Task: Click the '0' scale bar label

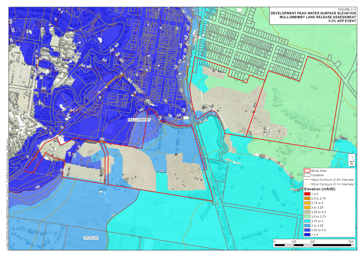Action: coord(275,242)
